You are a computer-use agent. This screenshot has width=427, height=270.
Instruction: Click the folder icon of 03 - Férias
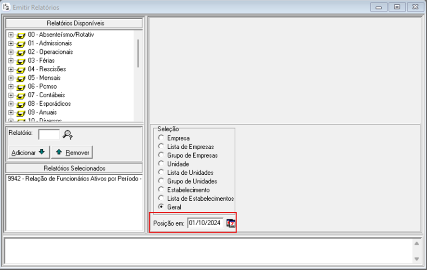pyautogui.click(x=21, y=61)
